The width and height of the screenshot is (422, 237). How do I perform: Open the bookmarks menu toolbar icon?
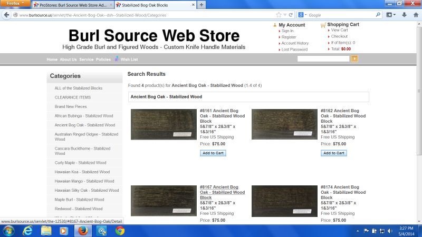[x=391, y=15]
